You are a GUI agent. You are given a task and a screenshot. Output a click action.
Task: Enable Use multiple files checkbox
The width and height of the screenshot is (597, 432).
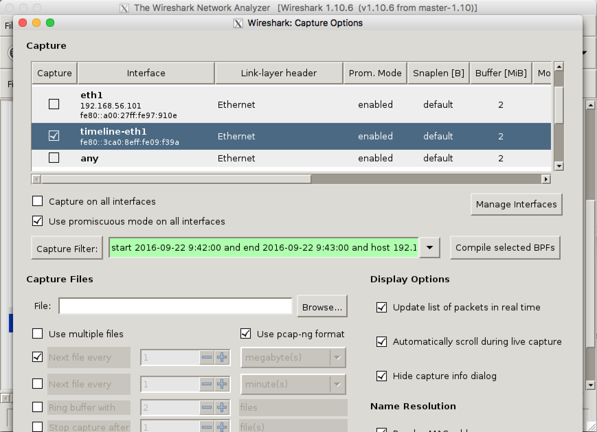click(x=37, y=333)
